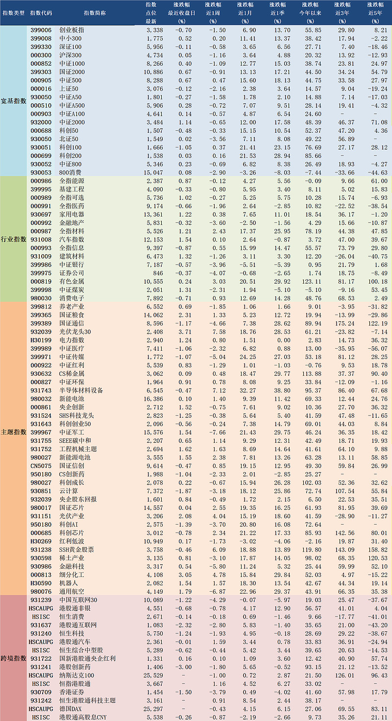The width and height of the screenshot is (392, 721).
Task: Click the 指数类型 column header
Action: [13, 13]
